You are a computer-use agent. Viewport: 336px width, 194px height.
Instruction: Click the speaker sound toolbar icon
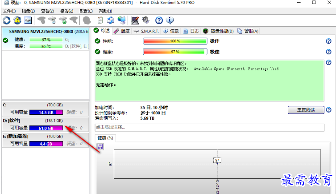146,20
